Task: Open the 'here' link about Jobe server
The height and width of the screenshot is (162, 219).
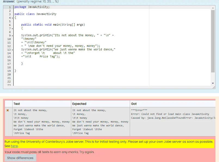Action: point(14,146)
